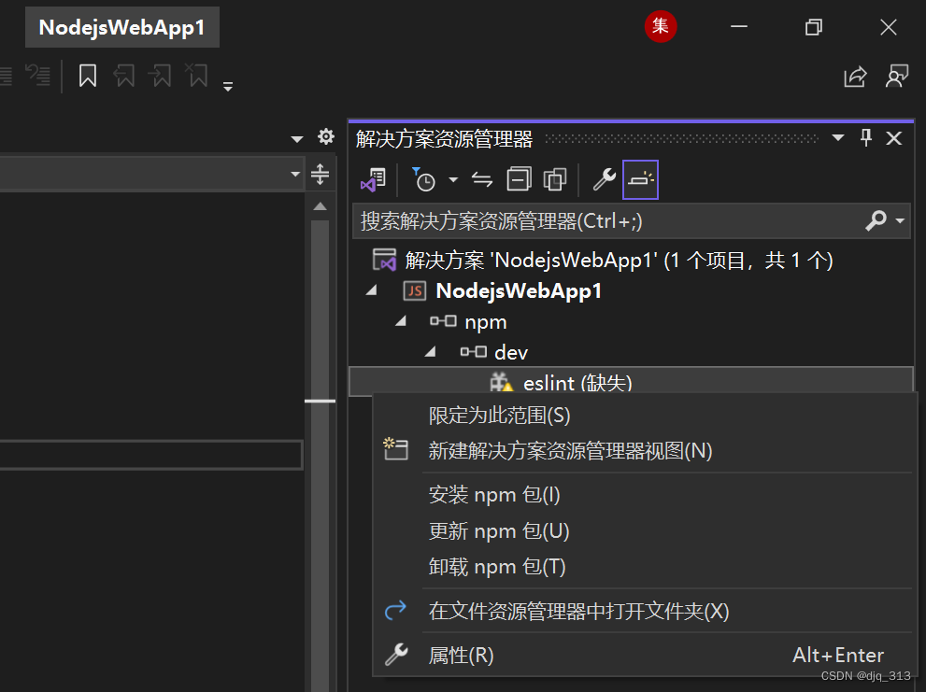The height and width of the screenshot is (692, 926).
Task: Clear all bookmarks icon
Action: 196,77
